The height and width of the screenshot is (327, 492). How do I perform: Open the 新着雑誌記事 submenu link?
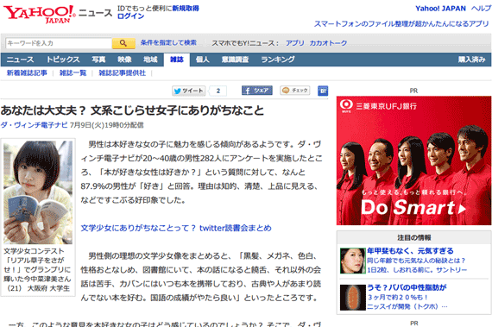[27, 73]
